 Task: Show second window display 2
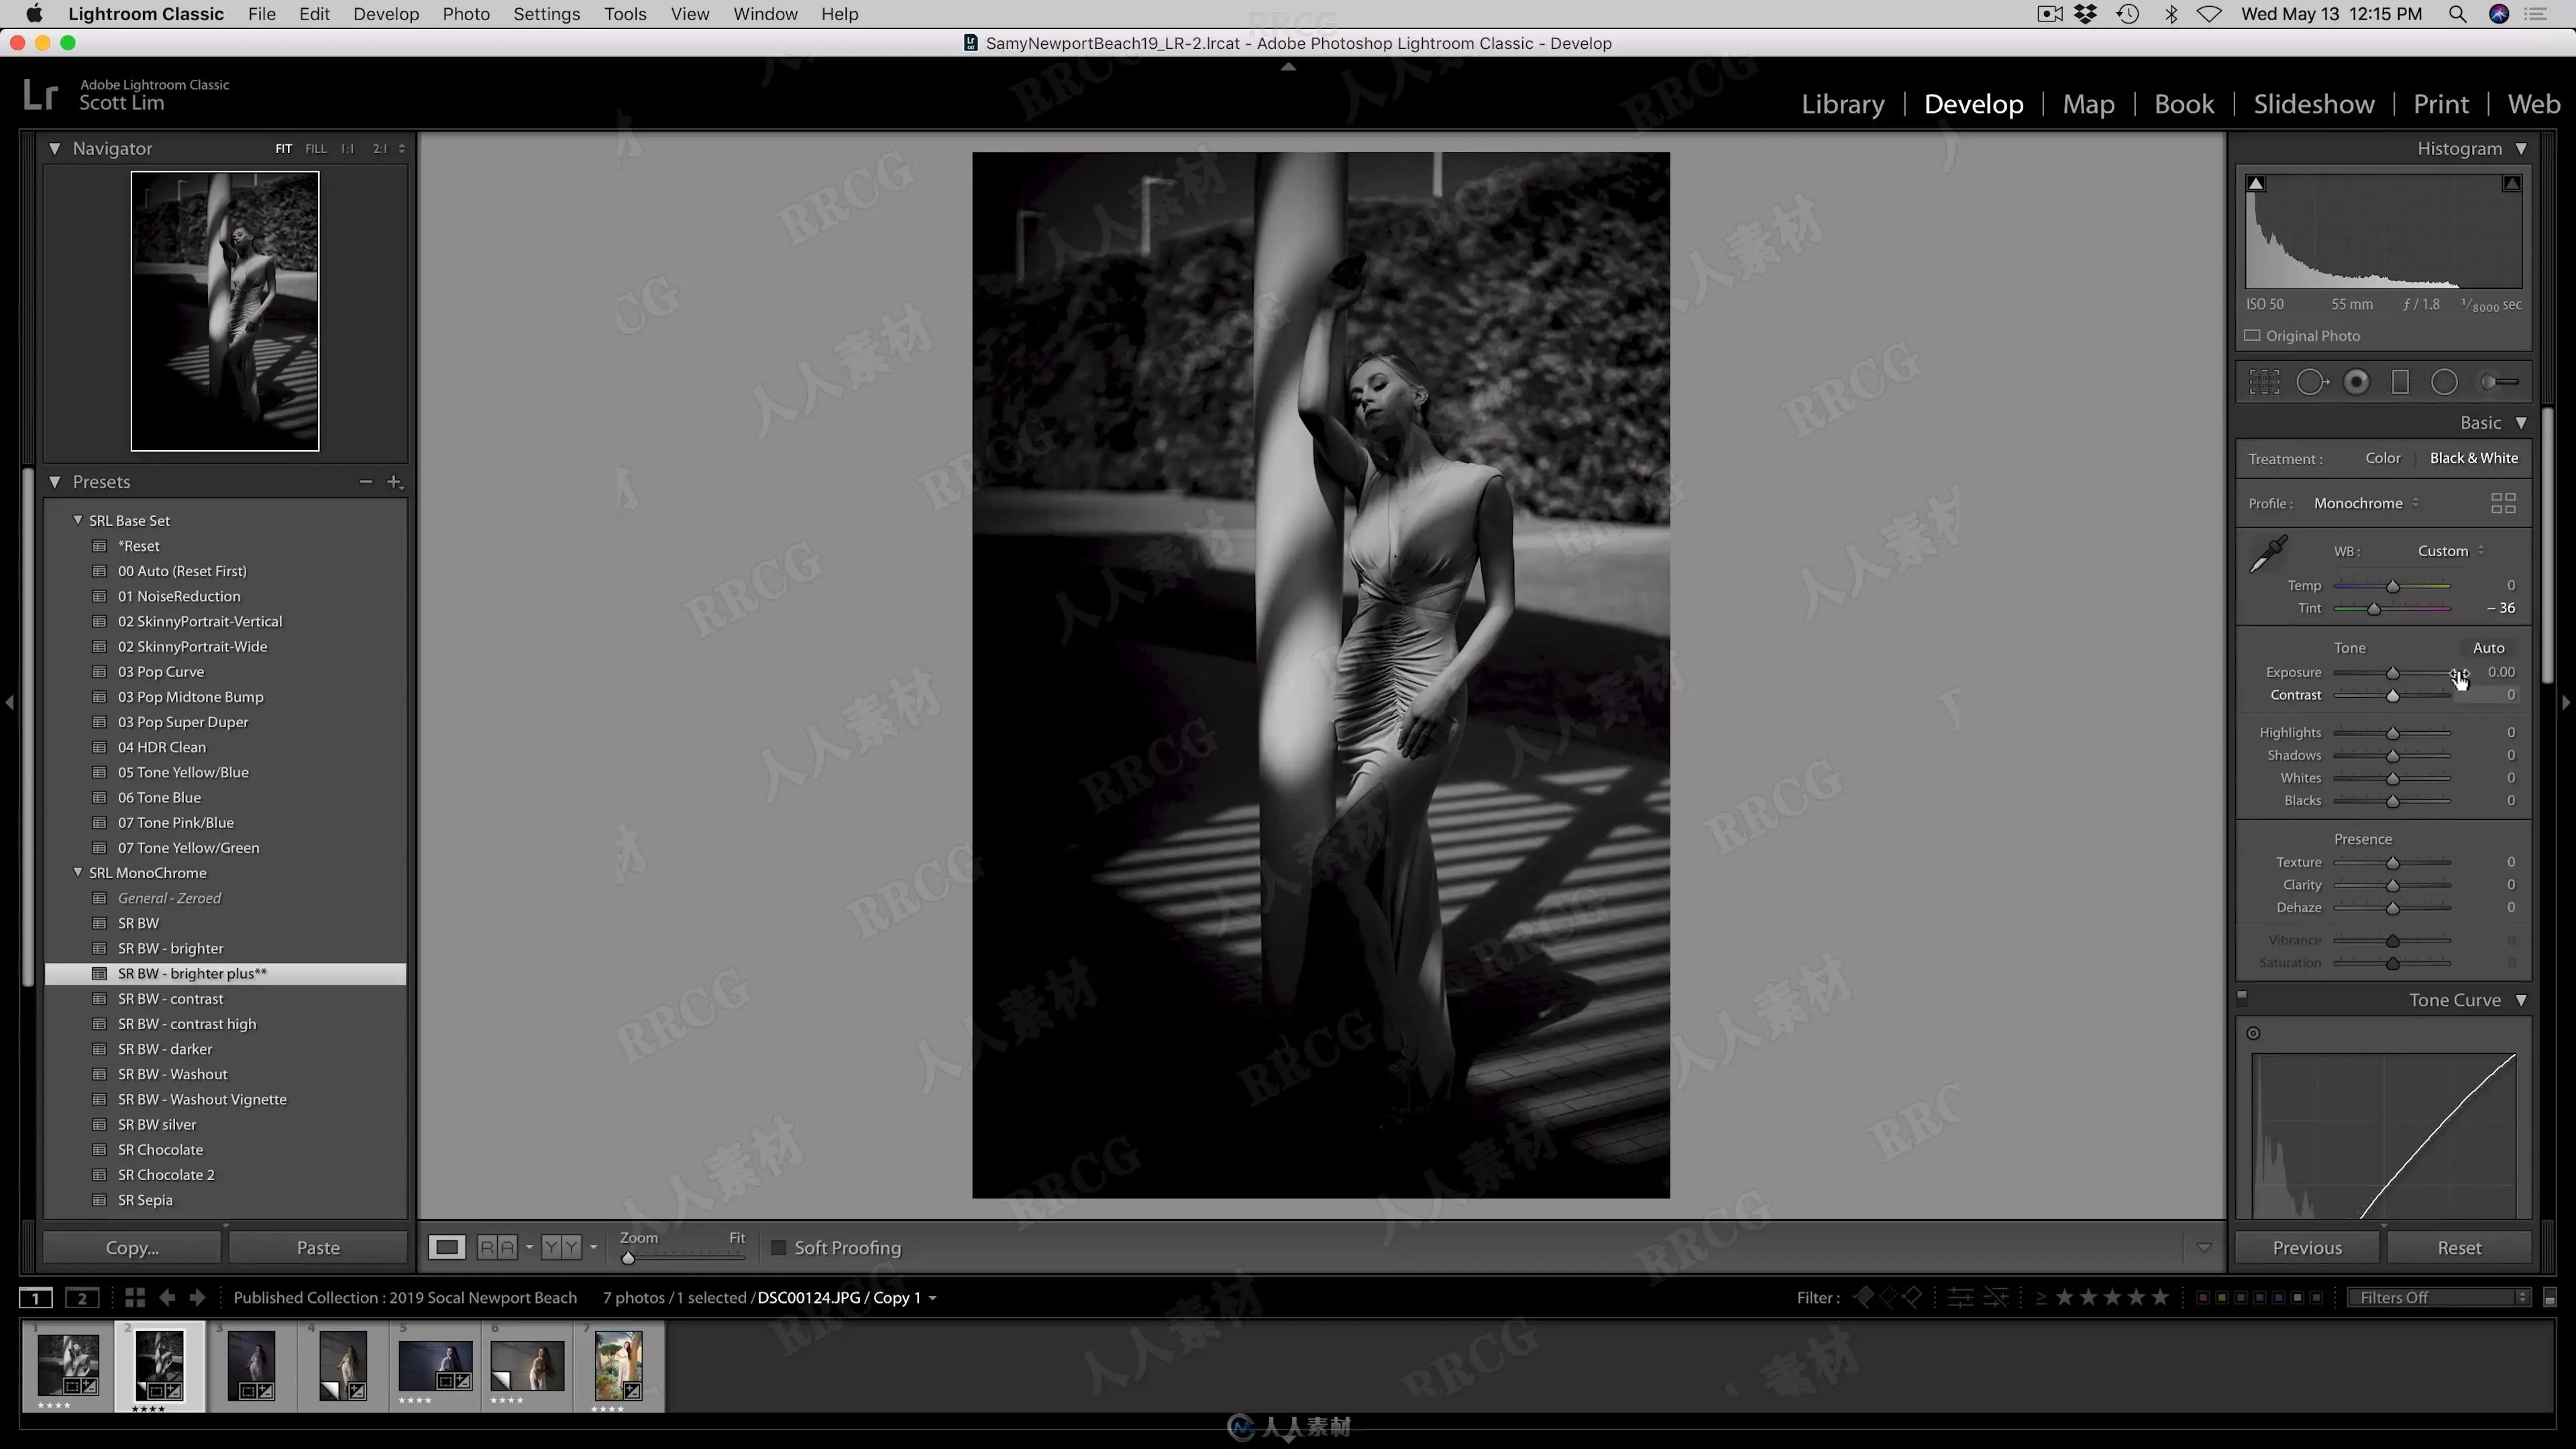82,1298
